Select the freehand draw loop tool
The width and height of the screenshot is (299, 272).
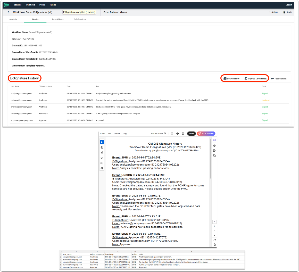tap(102, 158)
